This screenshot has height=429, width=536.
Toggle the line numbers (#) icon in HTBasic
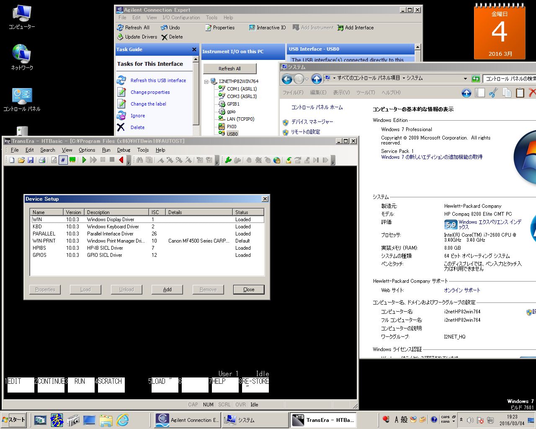pyautogui.click(x=63, y=160)
